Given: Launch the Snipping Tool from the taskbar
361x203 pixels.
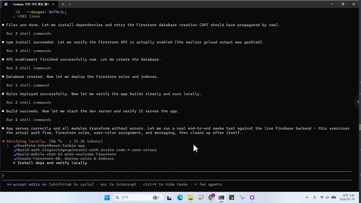Looking at the screenshot, I should (x=242, y=198).
